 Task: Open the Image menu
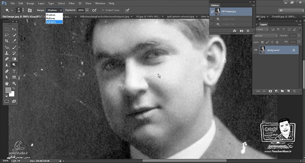(x=30, y=3)
